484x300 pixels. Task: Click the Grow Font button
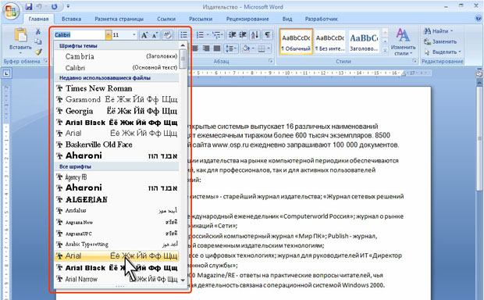point(144,35)
